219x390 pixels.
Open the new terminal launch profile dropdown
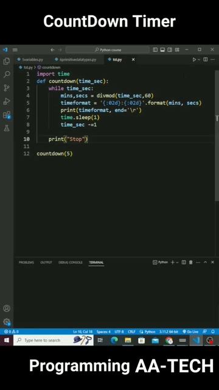pos(177,262)
